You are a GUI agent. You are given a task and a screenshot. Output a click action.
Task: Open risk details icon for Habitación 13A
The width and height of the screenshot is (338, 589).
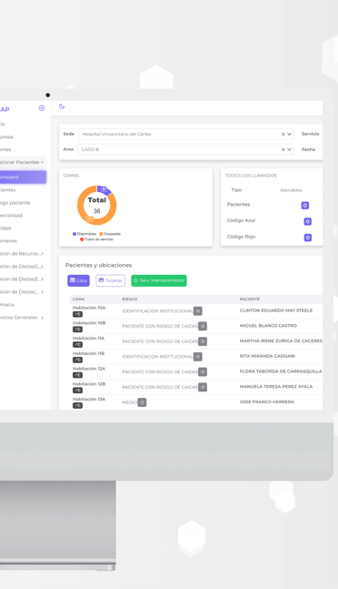142,402
